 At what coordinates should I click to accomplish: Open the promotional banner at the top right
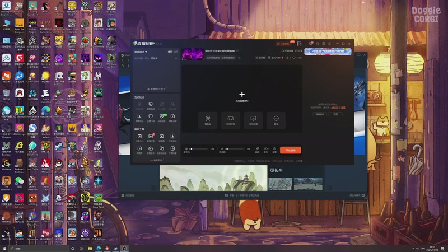(x=328, y=52)
